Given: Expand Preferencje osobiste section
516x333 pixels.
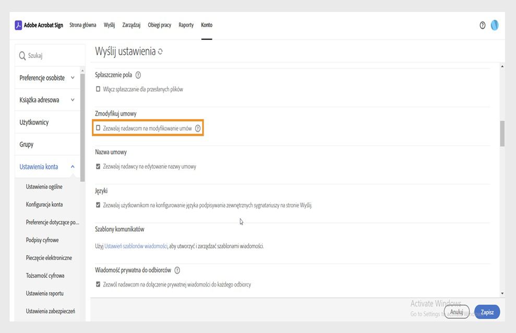Looking at the screenshot, I should 73,78.
